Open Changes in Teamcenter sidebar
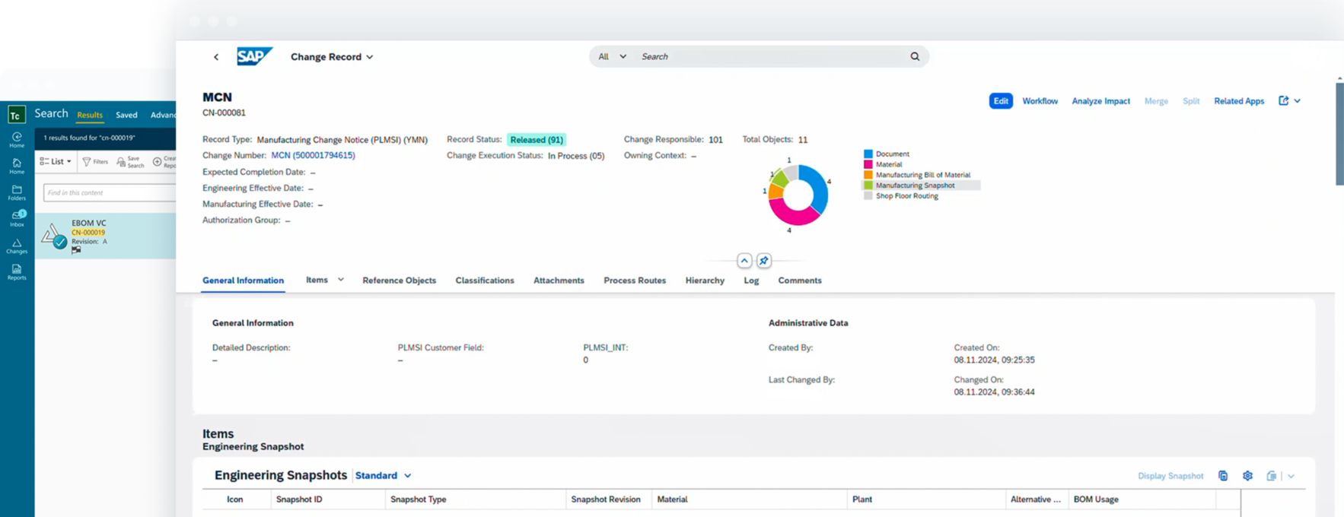Screen dimensions: 1344x517 tap(17, 246)
